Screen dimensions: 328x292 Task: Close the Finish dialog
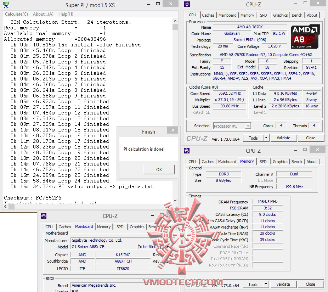(173, 130)
